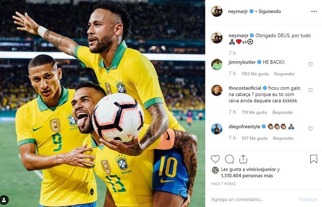Screen dimensions: 322x207
Task: Reply to jimmybutler's comment
Action: [284, 74]
